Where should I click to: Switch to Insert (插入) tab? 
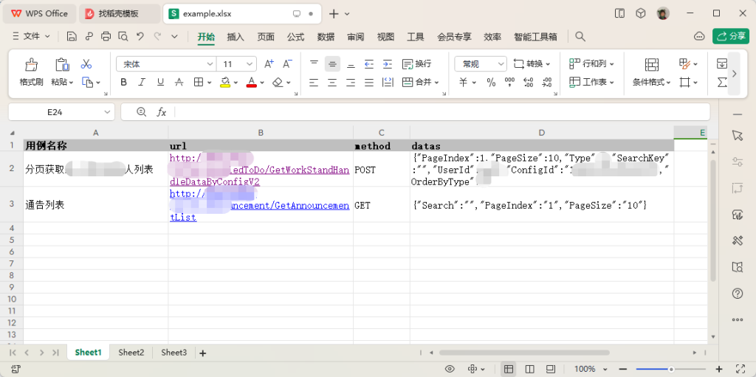(x=236, y=37)
